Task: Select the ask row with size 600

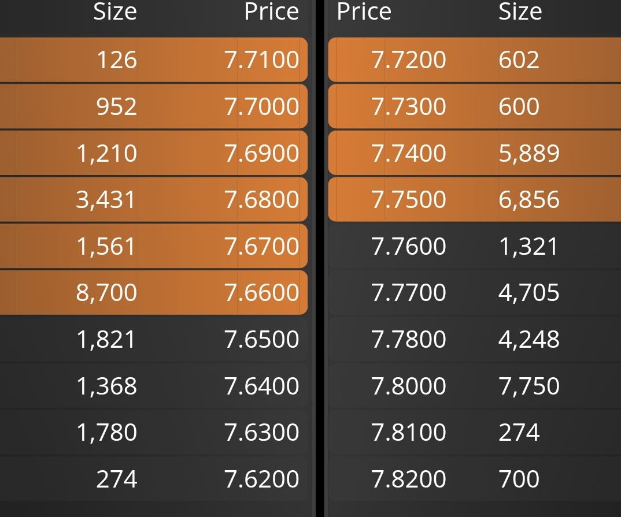Action: click(x=475, y=106)
